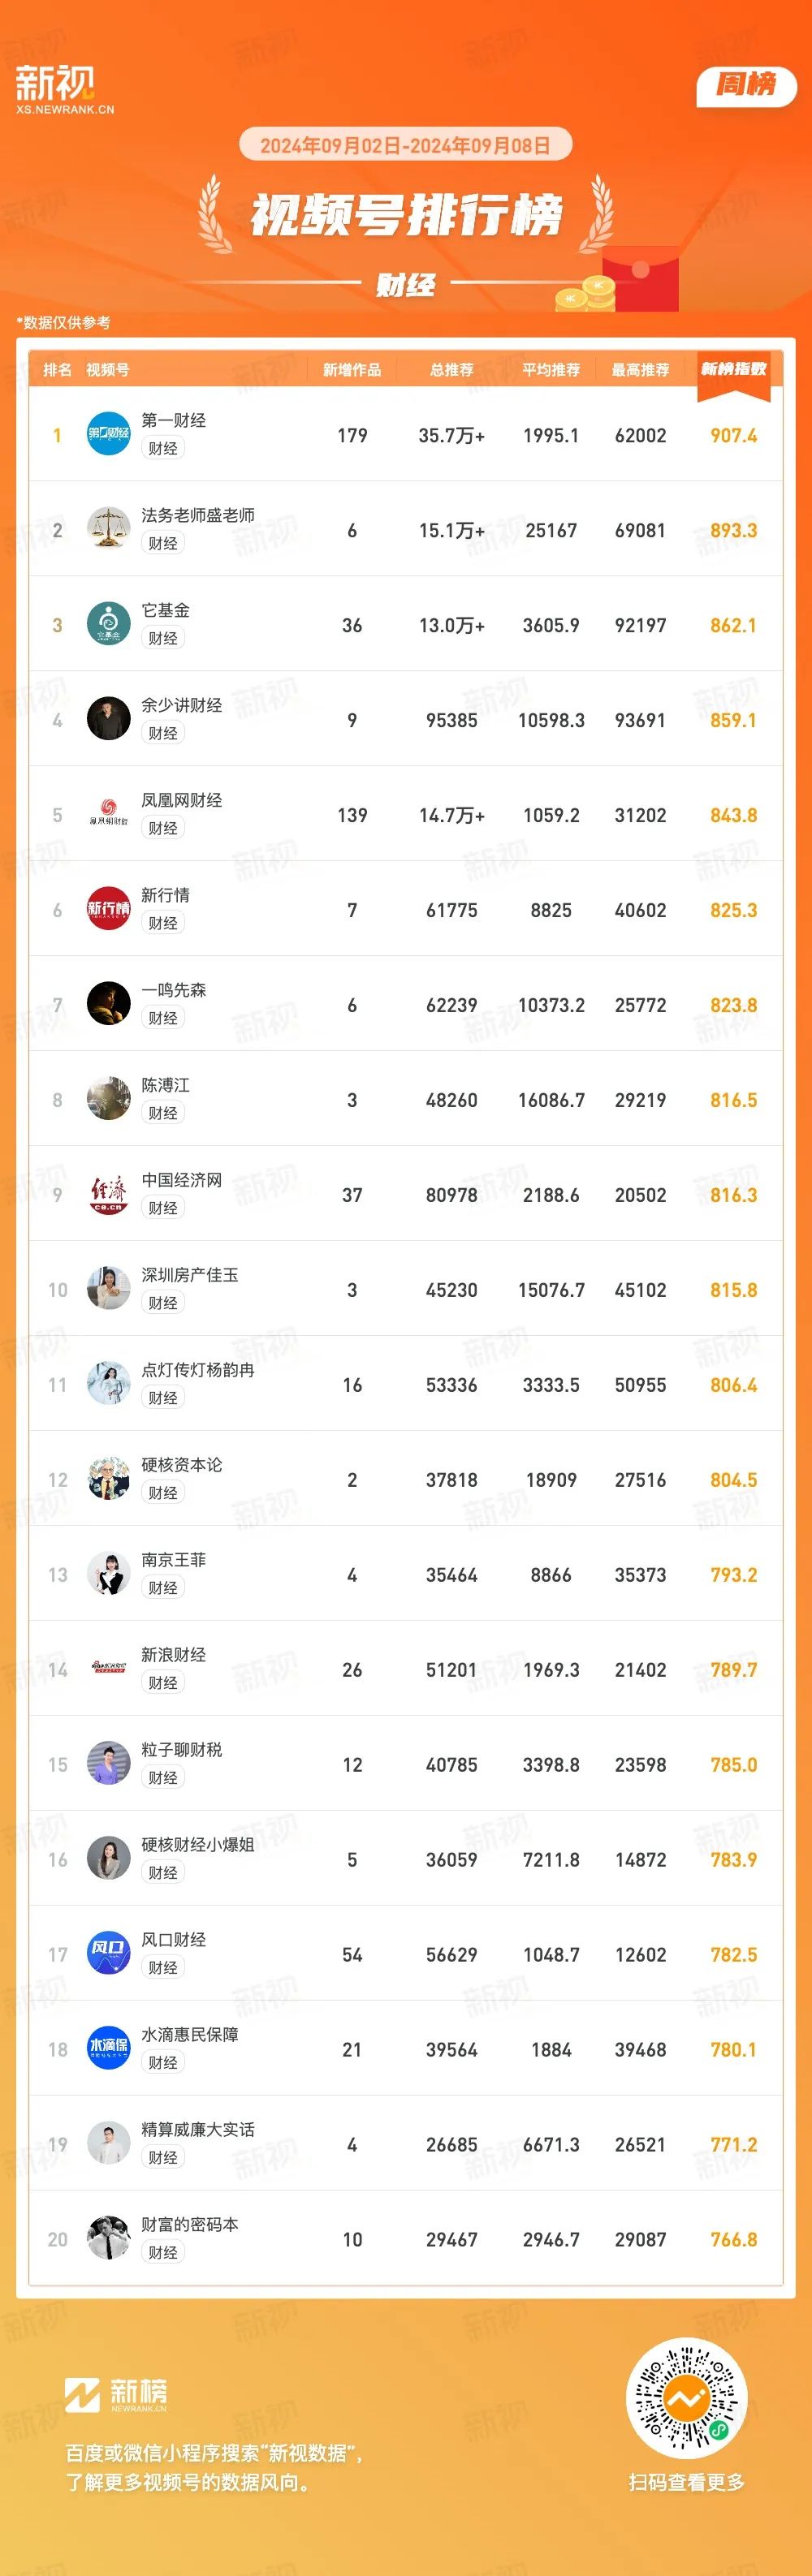Click the 新增作品 column header
The height and width of the screenshot is (2576, 812).
tap(352, 370)
